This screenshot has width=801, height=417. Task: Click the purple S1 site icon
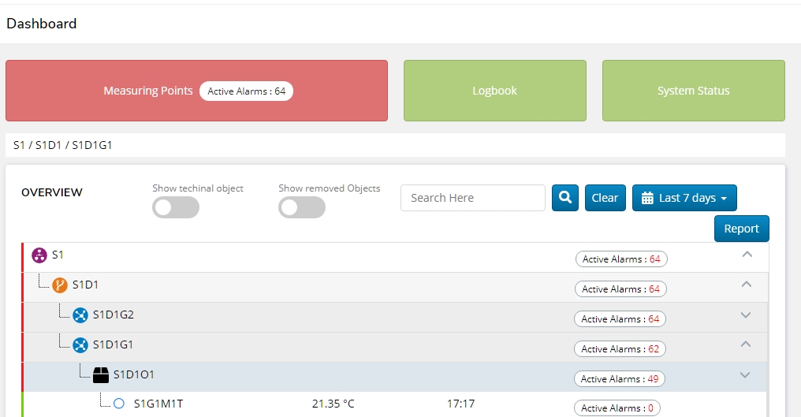39,255
